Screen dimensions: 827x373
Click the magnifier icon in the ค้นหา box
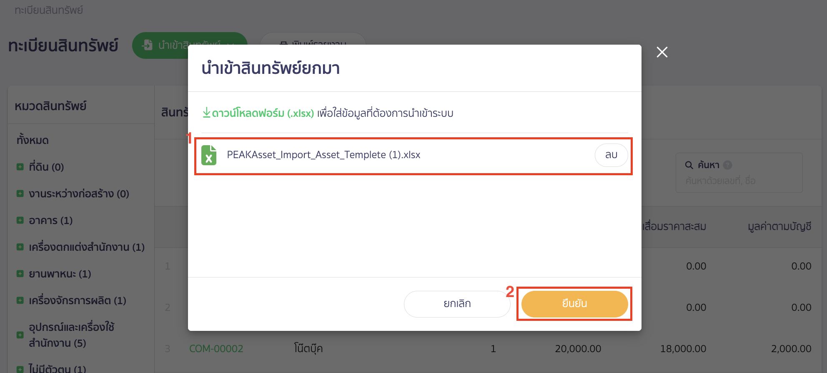point(689,164)
